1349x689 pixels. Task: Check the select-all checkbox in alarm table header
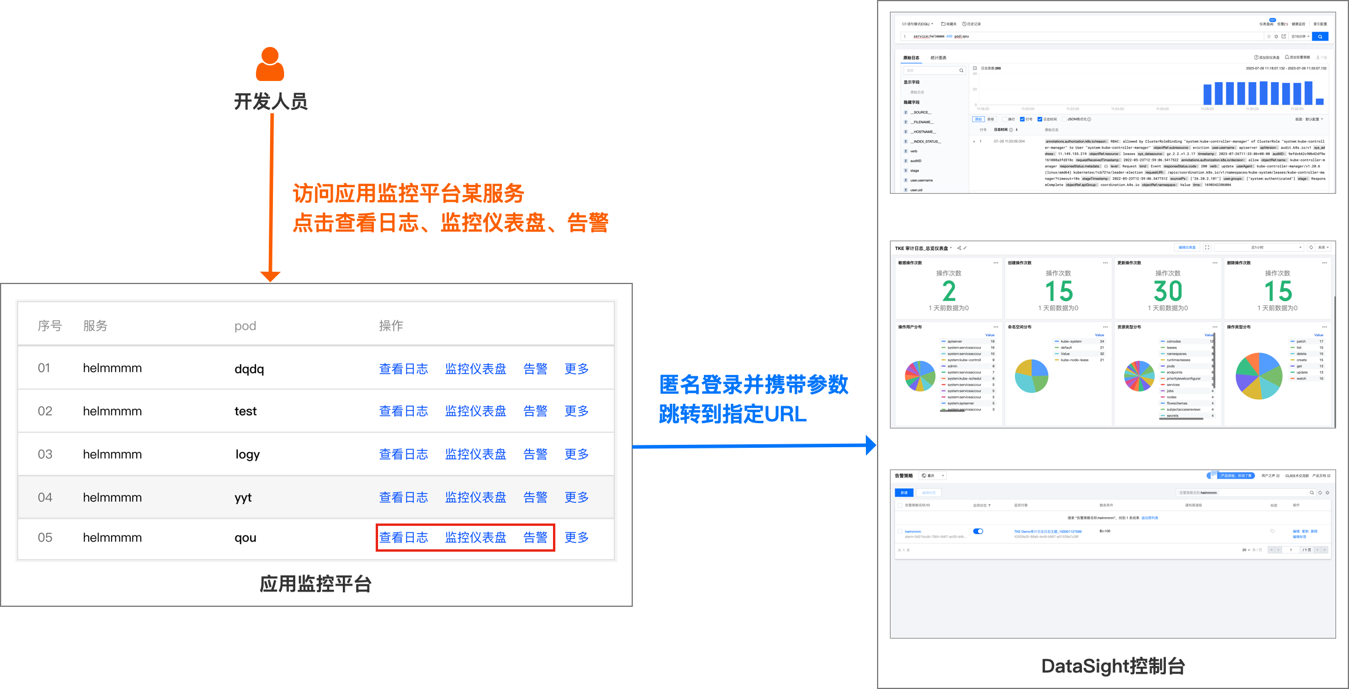(900, 505)
